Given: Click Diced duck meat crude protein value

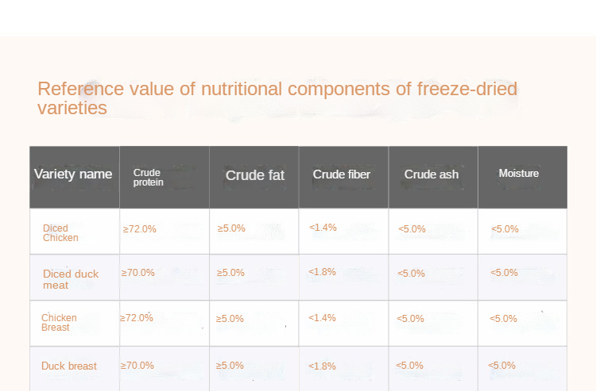Looking at the screenshot, I should point(138,273).
